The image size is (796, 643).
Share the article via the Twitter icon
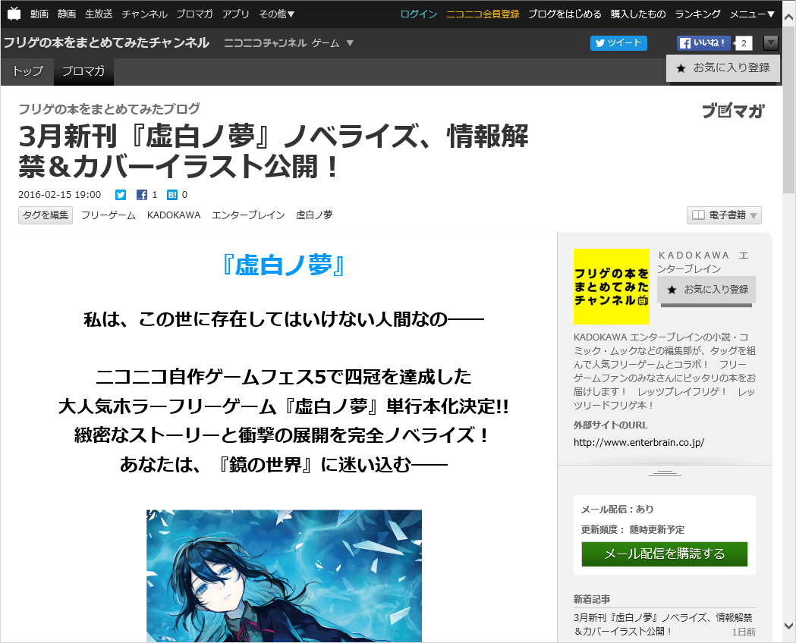tap(120, 195)
